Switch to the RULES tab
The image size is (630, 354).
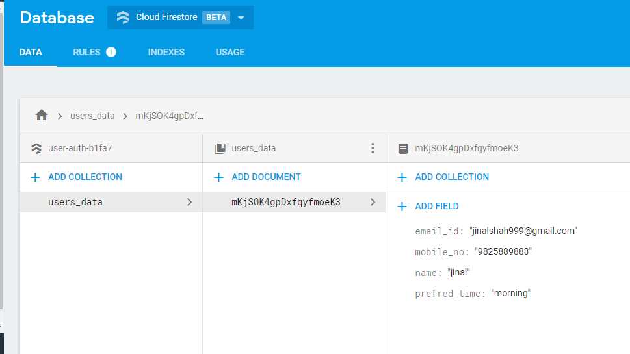point(86,52)
